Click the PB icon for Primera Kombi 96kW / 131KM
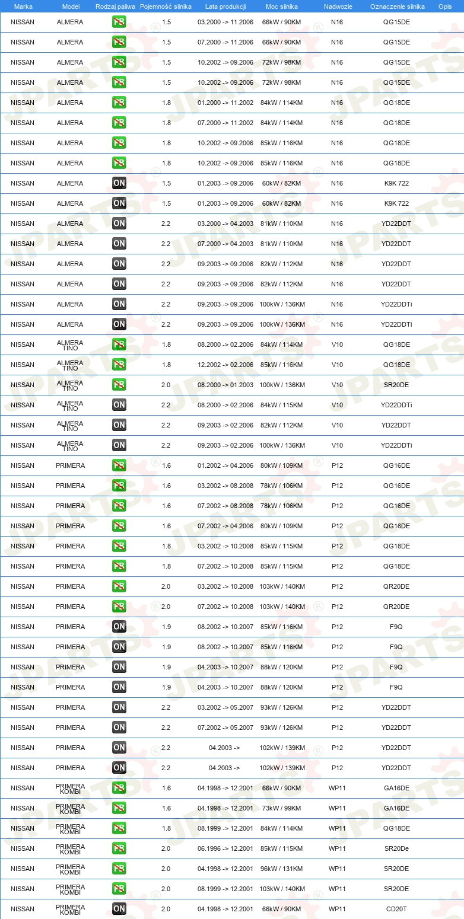Screen dimensions: 464x919 pyautogui.click(x=119, y=869)
